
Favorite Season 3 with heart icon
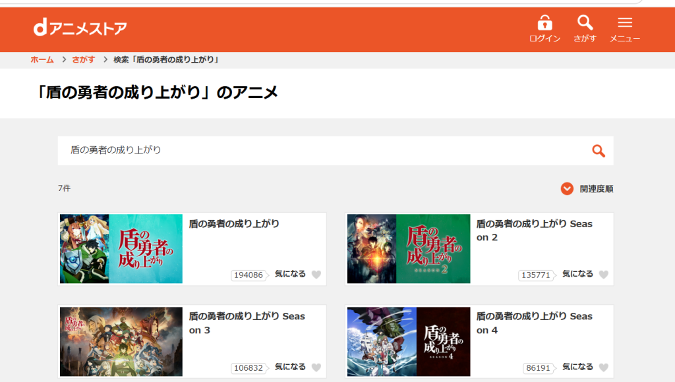tap(316, 368)
